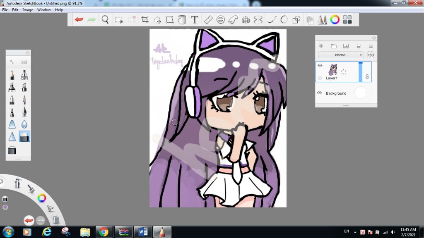Select the Soft Eraser brush
Viewport: 424px width, 238px height.
12,150
